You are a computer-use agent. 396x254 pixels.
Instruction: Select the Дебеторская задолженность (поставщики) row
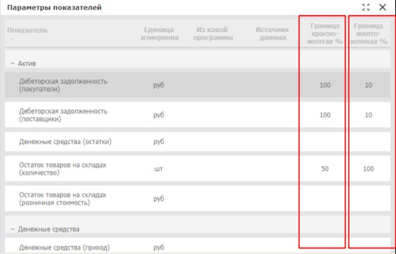[197, 115]
